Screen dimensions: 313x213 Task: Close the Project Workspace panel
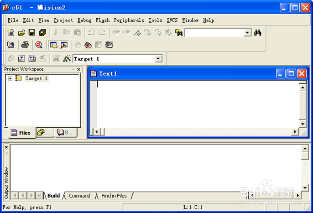78,69
